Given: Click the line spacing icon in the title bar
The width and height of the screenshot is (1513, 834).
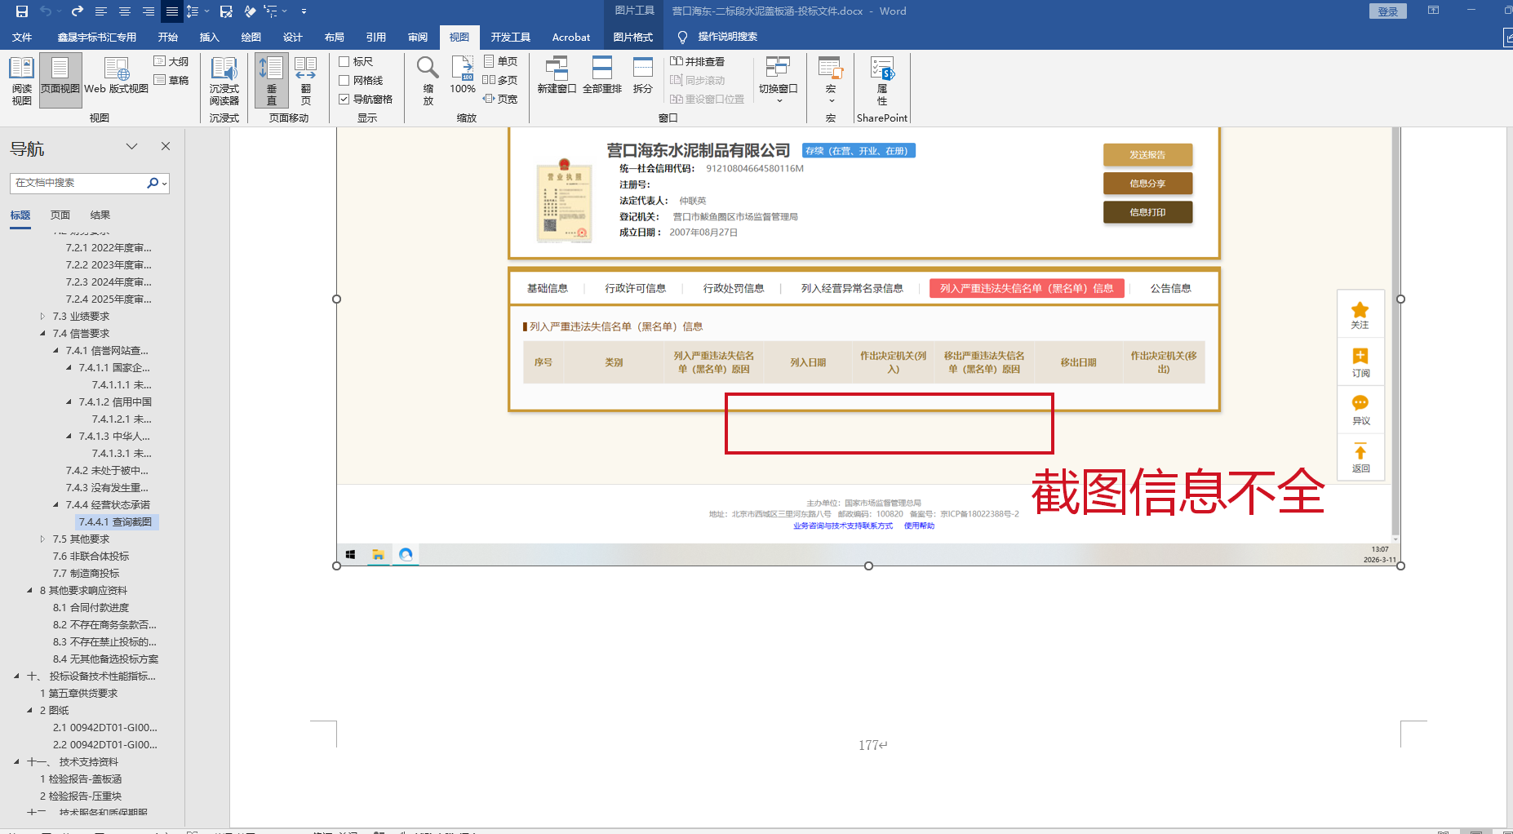Looking at the screenshot, I should 193,11.
